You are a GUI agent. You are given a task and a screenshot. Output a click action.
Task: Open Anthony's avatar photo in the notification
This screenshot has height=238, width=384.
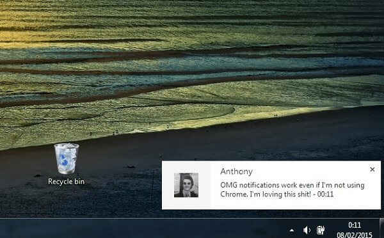(186, 185)
